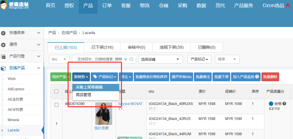Screen dimensions: 293x139
Task: Open the 产品标记 filter dropdown
Action: click(x=199, y=59)
